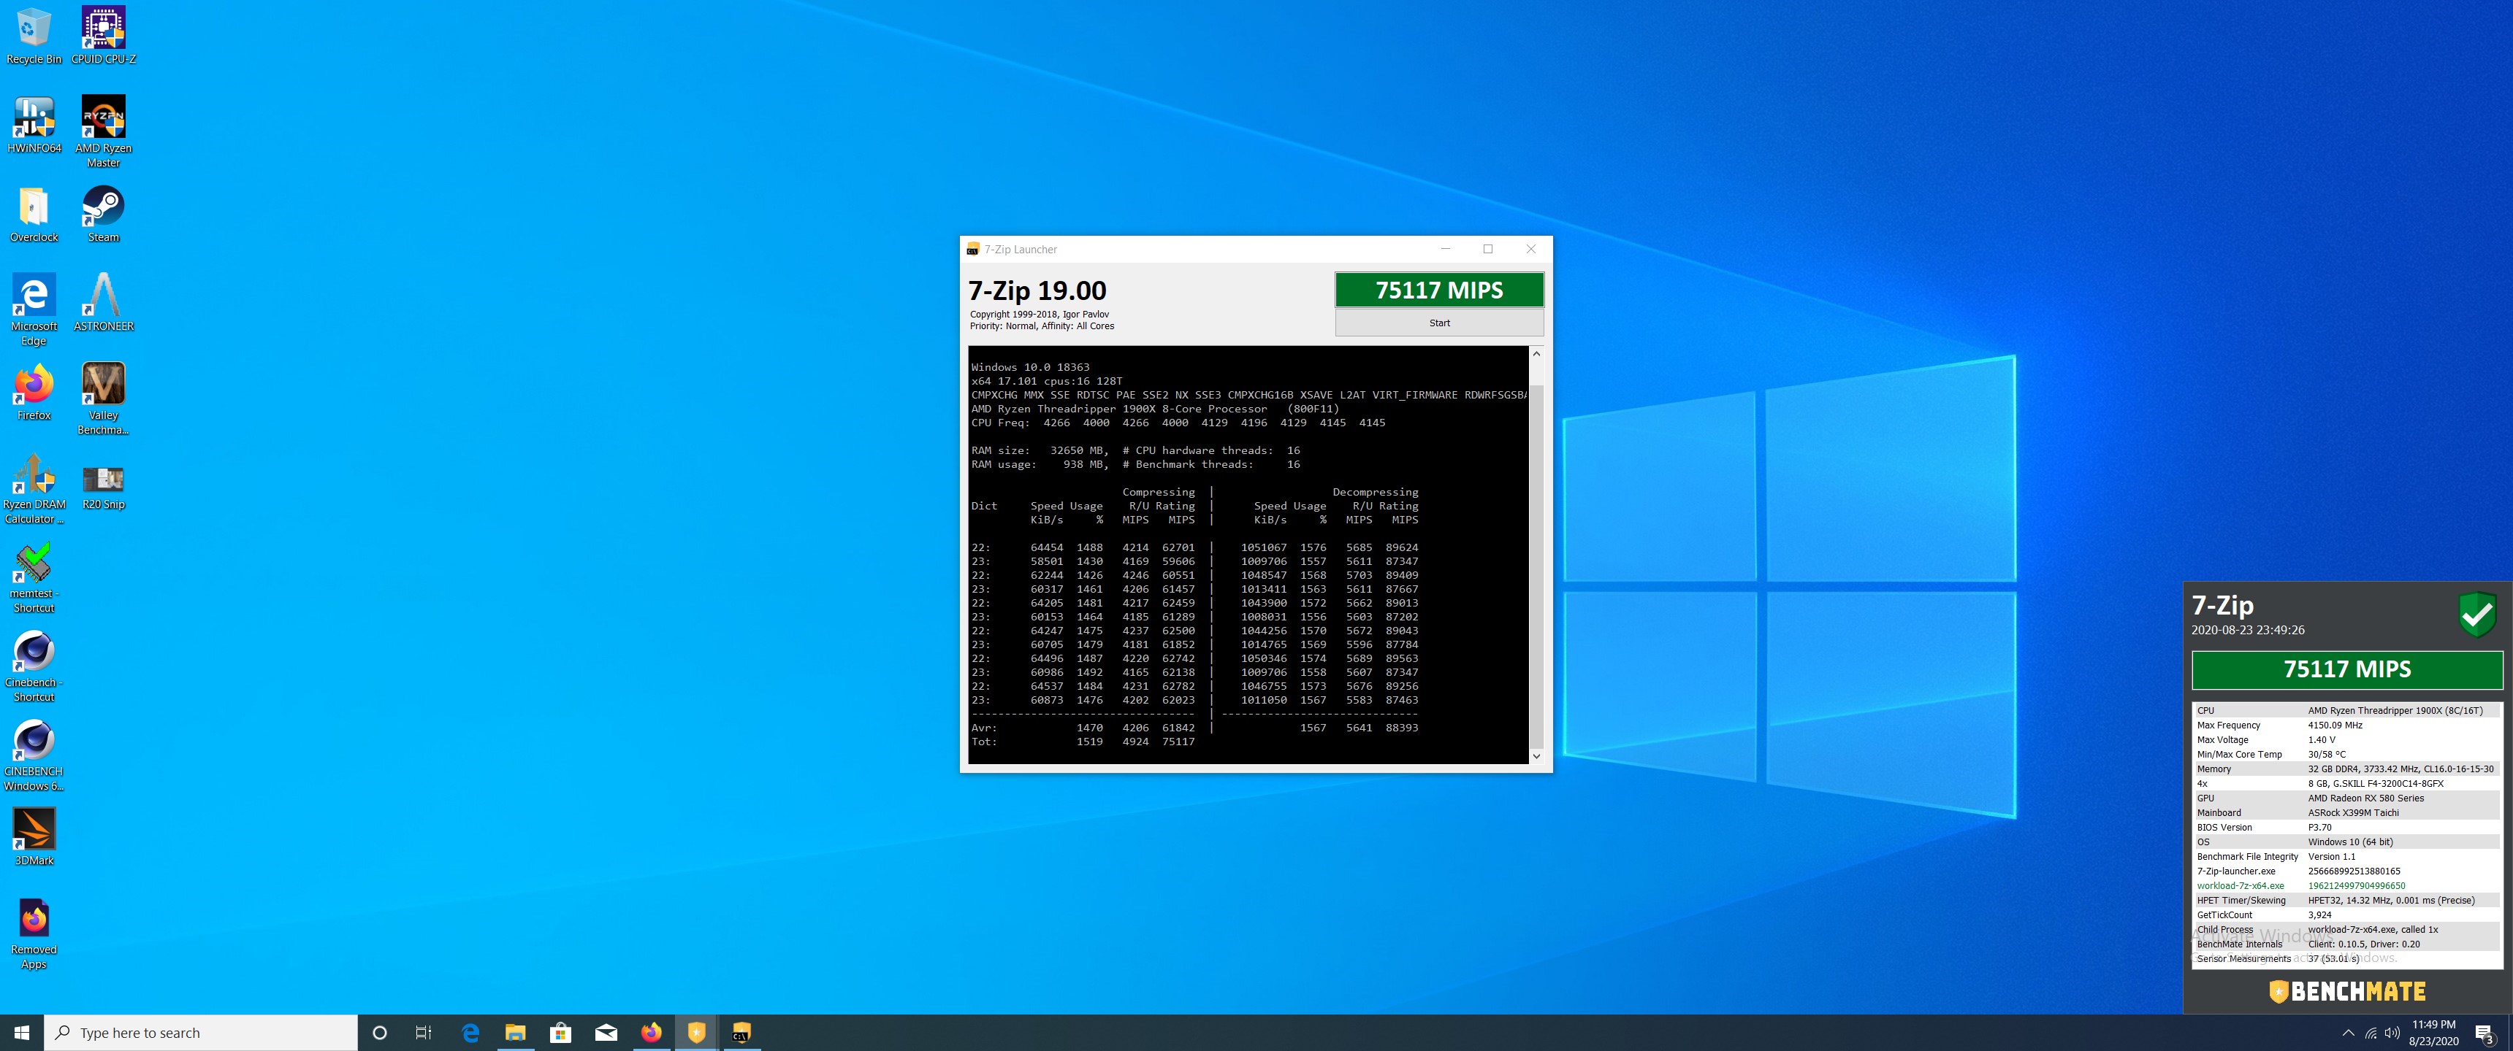
Task: Open the Action Center notifications
Action: [2485, 1033]
